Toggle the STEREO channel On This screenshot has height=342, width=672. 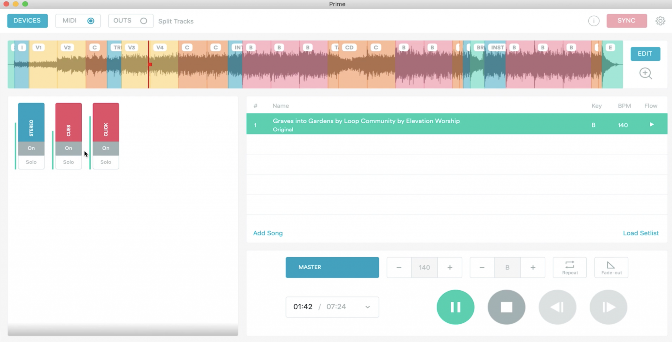tap(31, 148)
